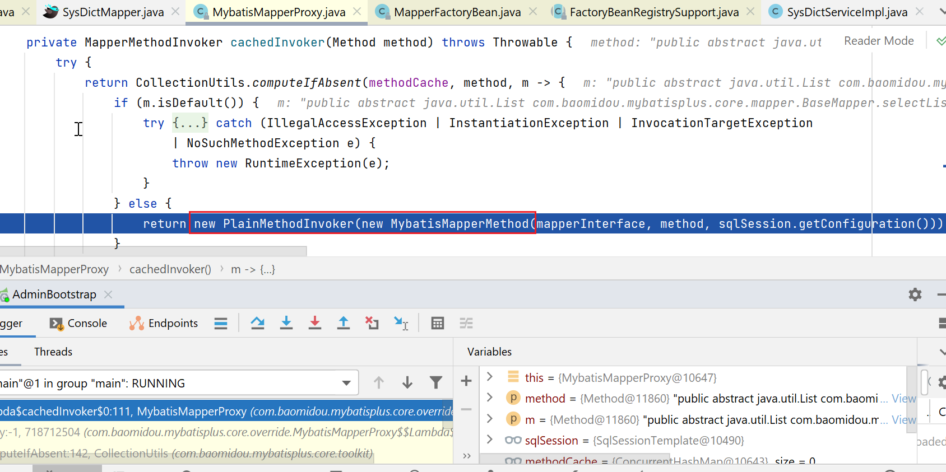Click View link for method variable
This screenshot has height=472, width=946.
[903, 399]
